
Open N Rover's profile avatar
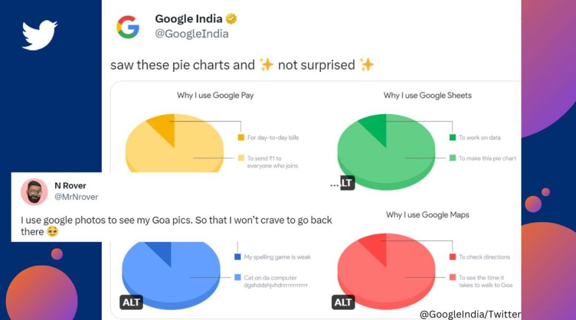coord(34,192)
